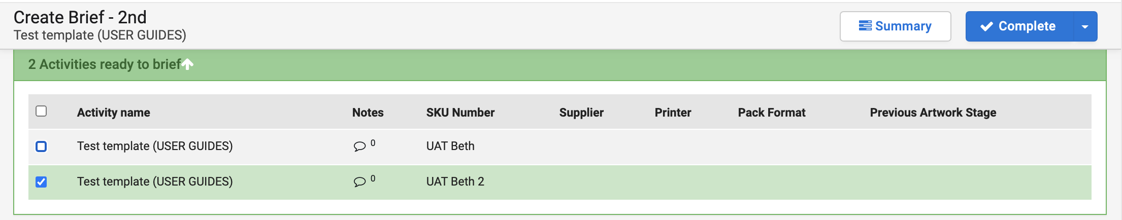Click the UAT Beth 2 SKU cell
1122x220 pixels.
[x=455, y=181]
